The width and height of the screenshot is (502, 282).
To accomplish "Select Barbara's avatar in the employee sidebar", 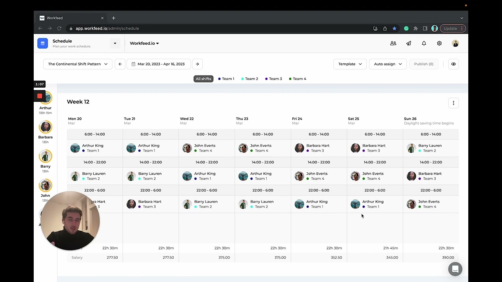I will (45, 127).
